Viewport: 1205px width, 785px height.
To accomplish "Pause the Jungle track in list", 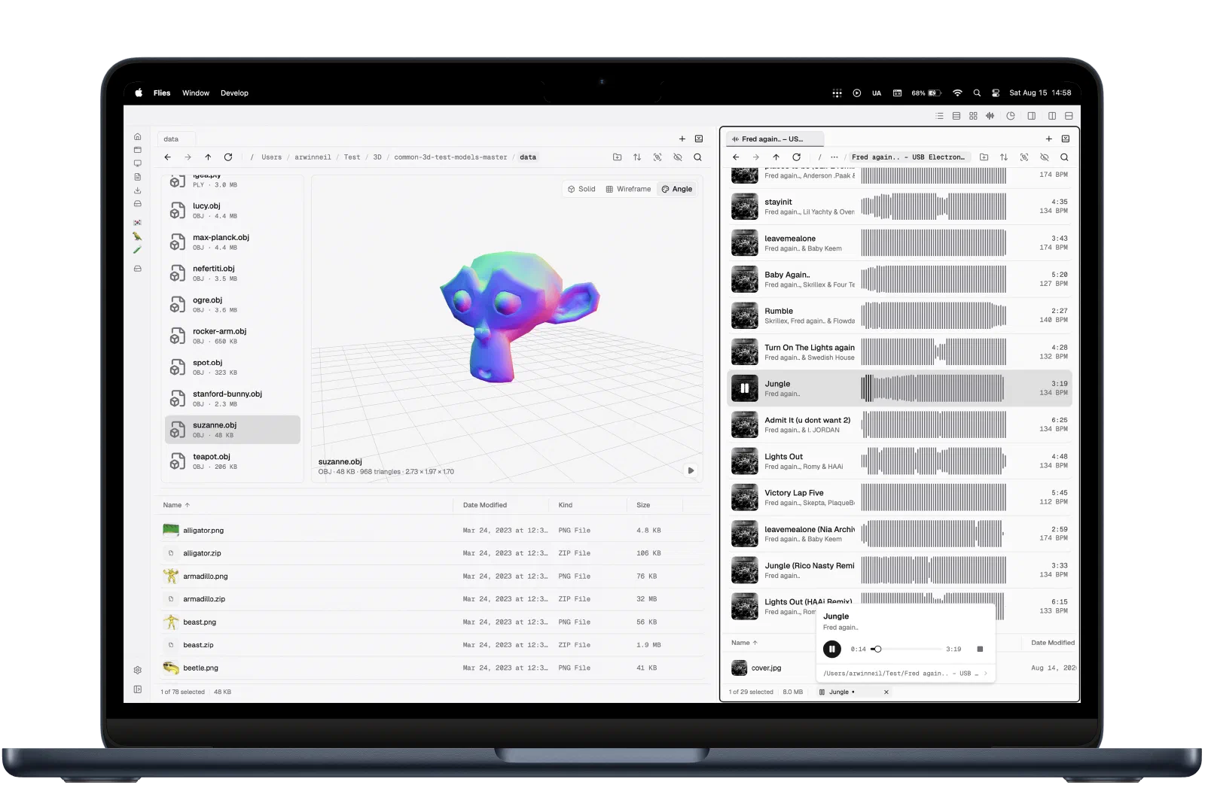I will coord(745,388).
